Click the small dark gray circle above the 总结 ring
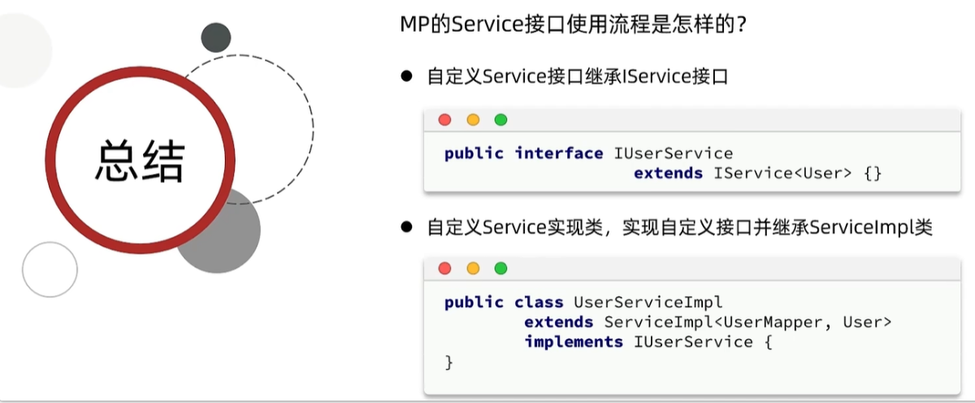Viewport: 975px width, 403px height. (216, 37)
